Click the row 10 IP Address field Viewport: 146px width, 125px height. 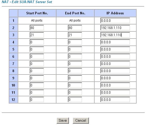115,85
